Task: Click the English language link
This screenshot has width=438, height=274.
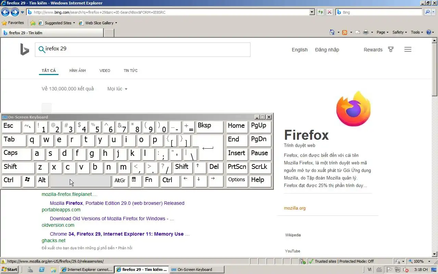Action: click(300, 50)
